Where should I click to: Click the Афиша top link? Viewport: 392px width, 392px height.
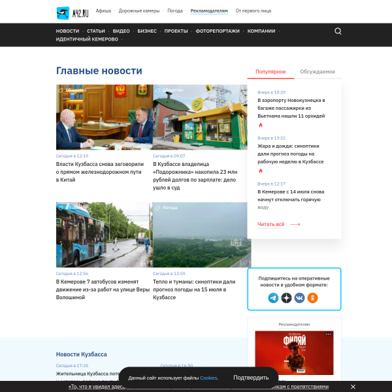click(x=103, y=10)
